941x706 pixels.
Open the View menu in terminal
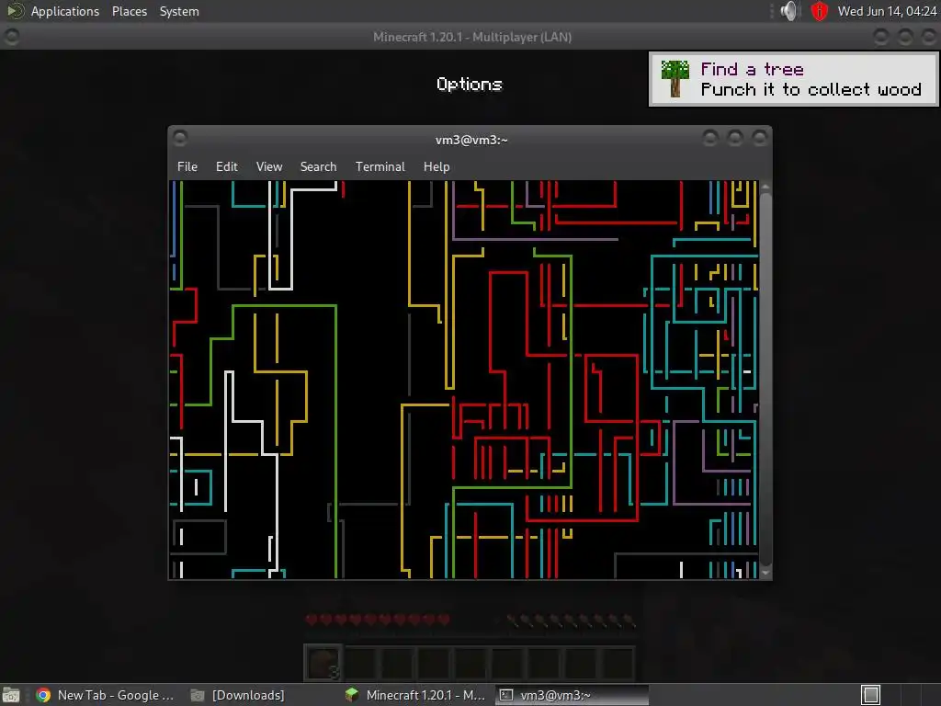coord(269,167)
